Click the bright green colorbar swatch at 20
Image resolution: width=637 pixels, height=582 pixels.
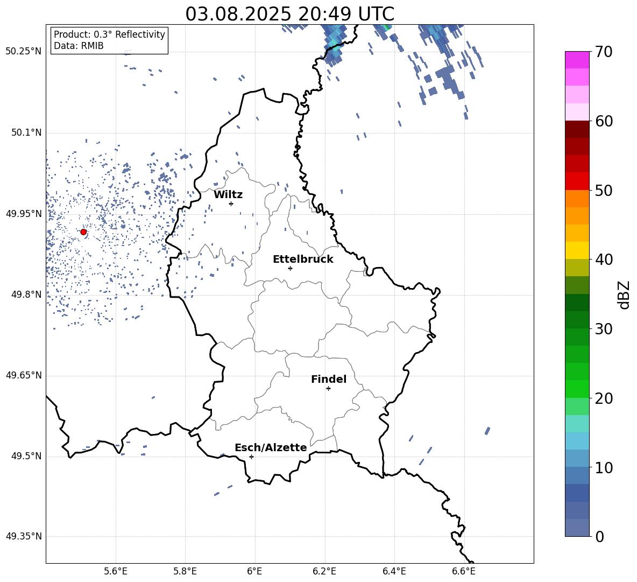(577, 389)
